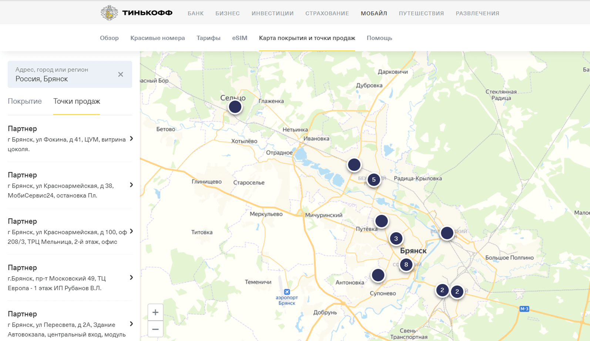This screenshot has height=341, width=590.
Task: Open the cluster marker with 5 points
Action: point(374,180)
